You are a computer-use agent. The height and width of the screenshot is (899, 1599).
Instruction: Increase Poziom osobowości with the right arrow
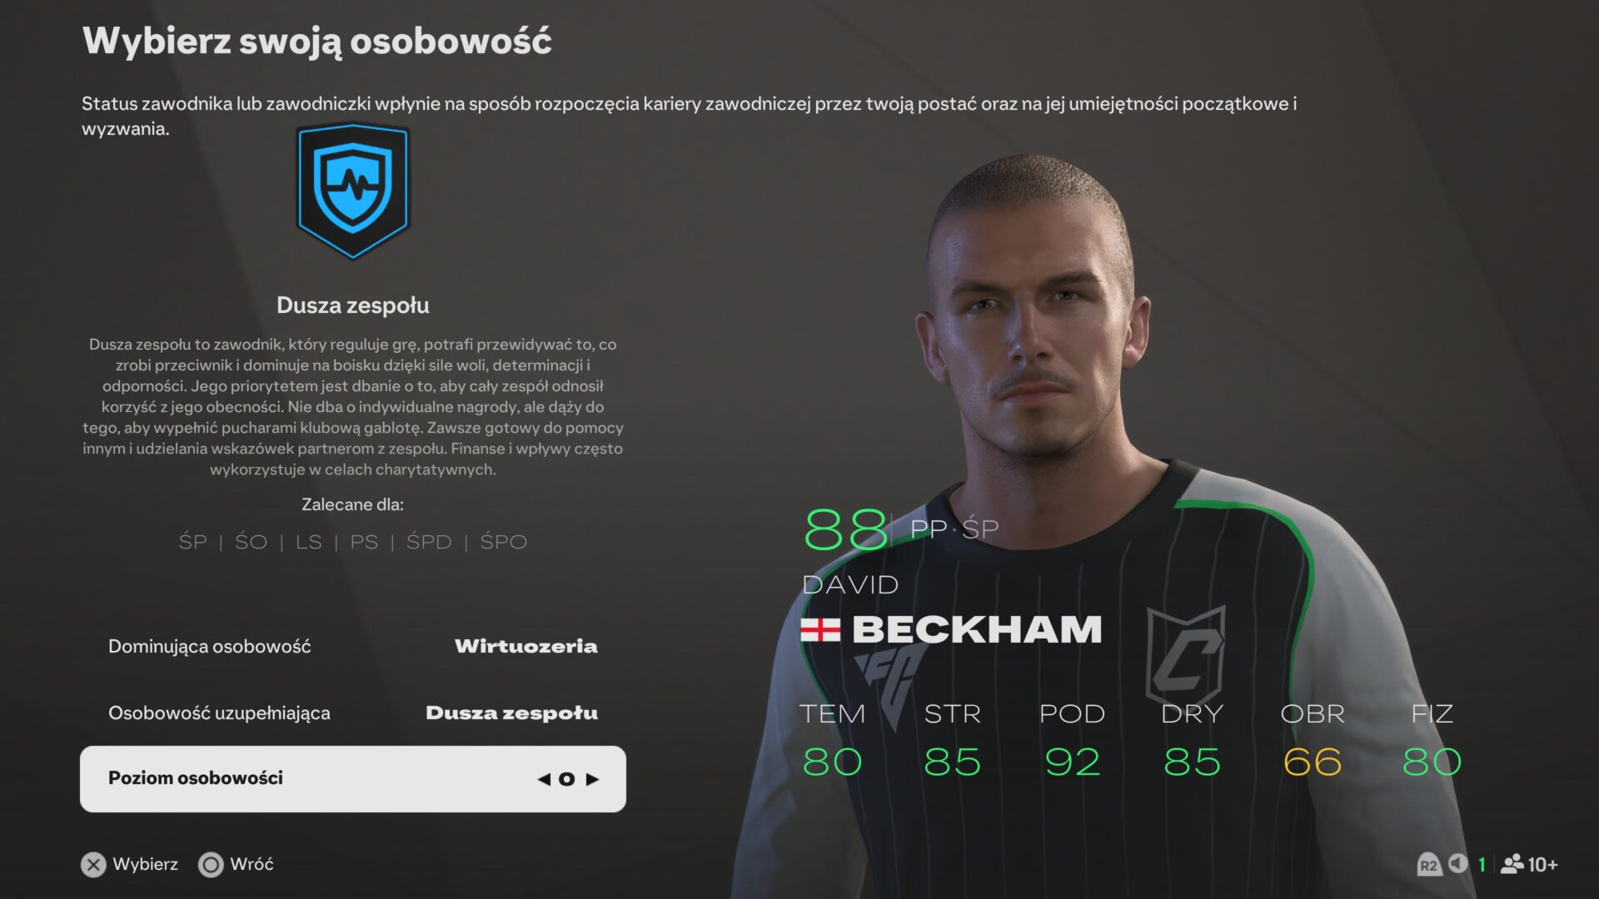592,779
